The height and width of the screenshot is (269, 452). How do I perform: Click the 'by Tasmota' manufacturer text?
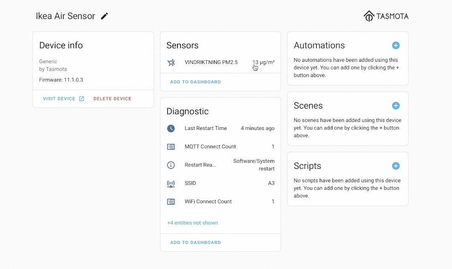pyautogui.click(x=53, y=69)
